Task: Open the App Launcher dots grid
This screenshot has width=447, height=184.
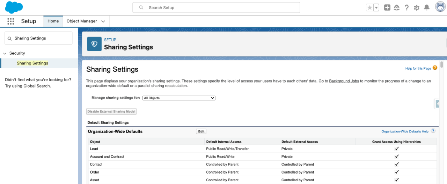Action: (x=11, y=21)
